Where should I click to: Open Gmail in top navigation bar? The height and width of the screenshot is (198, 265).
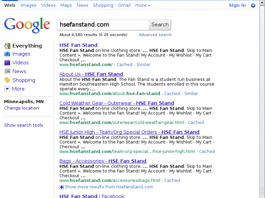124,5
